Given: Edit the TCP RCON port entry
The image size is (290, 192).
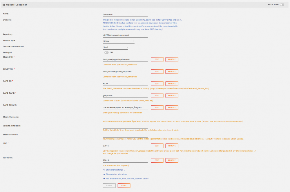Looking at the screenshot, I should pyautogui.click(x=157, y=160).
